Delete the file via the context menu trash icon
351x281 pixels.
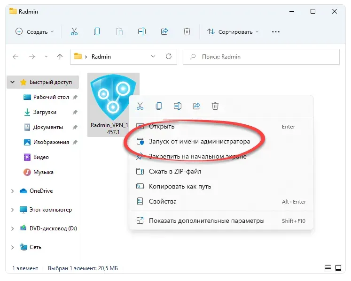(x=215, y=106)
